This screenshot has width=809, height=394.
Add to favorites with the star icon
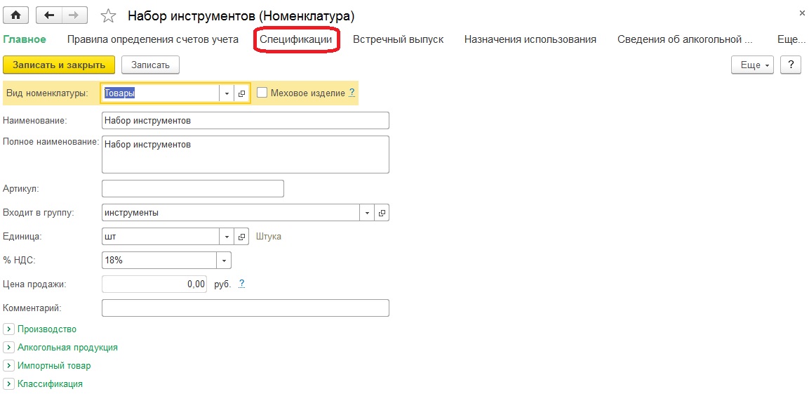tap(108, 16)
